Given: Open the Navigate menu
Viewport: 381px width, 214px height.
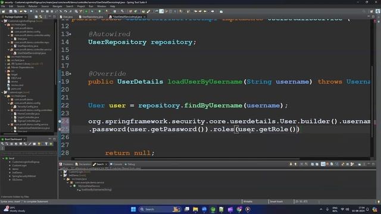Looking at the screenshot, I should 57,7.
